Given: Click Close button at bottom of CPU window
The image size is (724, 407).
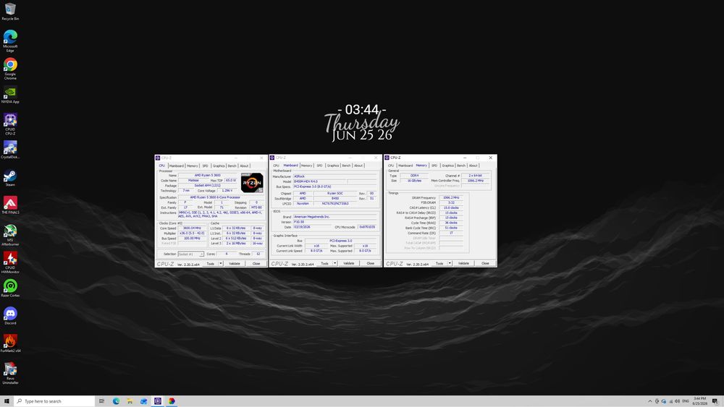Looking at the screenshot, I should click(x=256, y=264).
